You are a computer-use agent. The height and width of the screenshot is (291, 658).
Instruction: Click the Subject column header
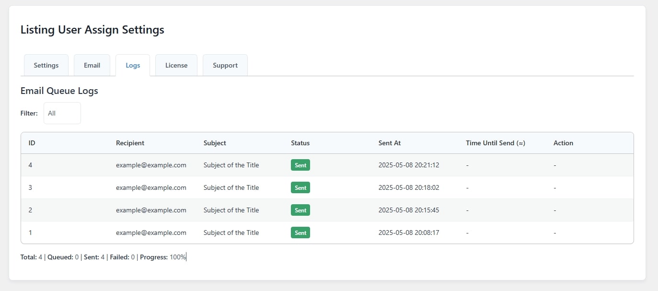(215, 143)
